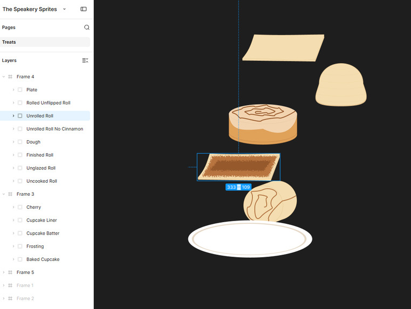Screen dimensions: 411x309
Task: Click the white plate on canvas
Action: pyautogui.click(x=250, y=239)
